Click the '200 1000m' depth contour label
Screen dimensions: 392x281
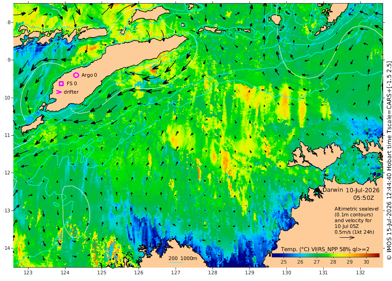click(x=183, y=259)
